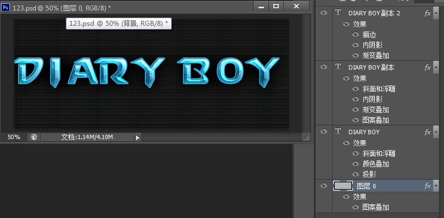Click the 123.psd document title bar text

point(61,8)
